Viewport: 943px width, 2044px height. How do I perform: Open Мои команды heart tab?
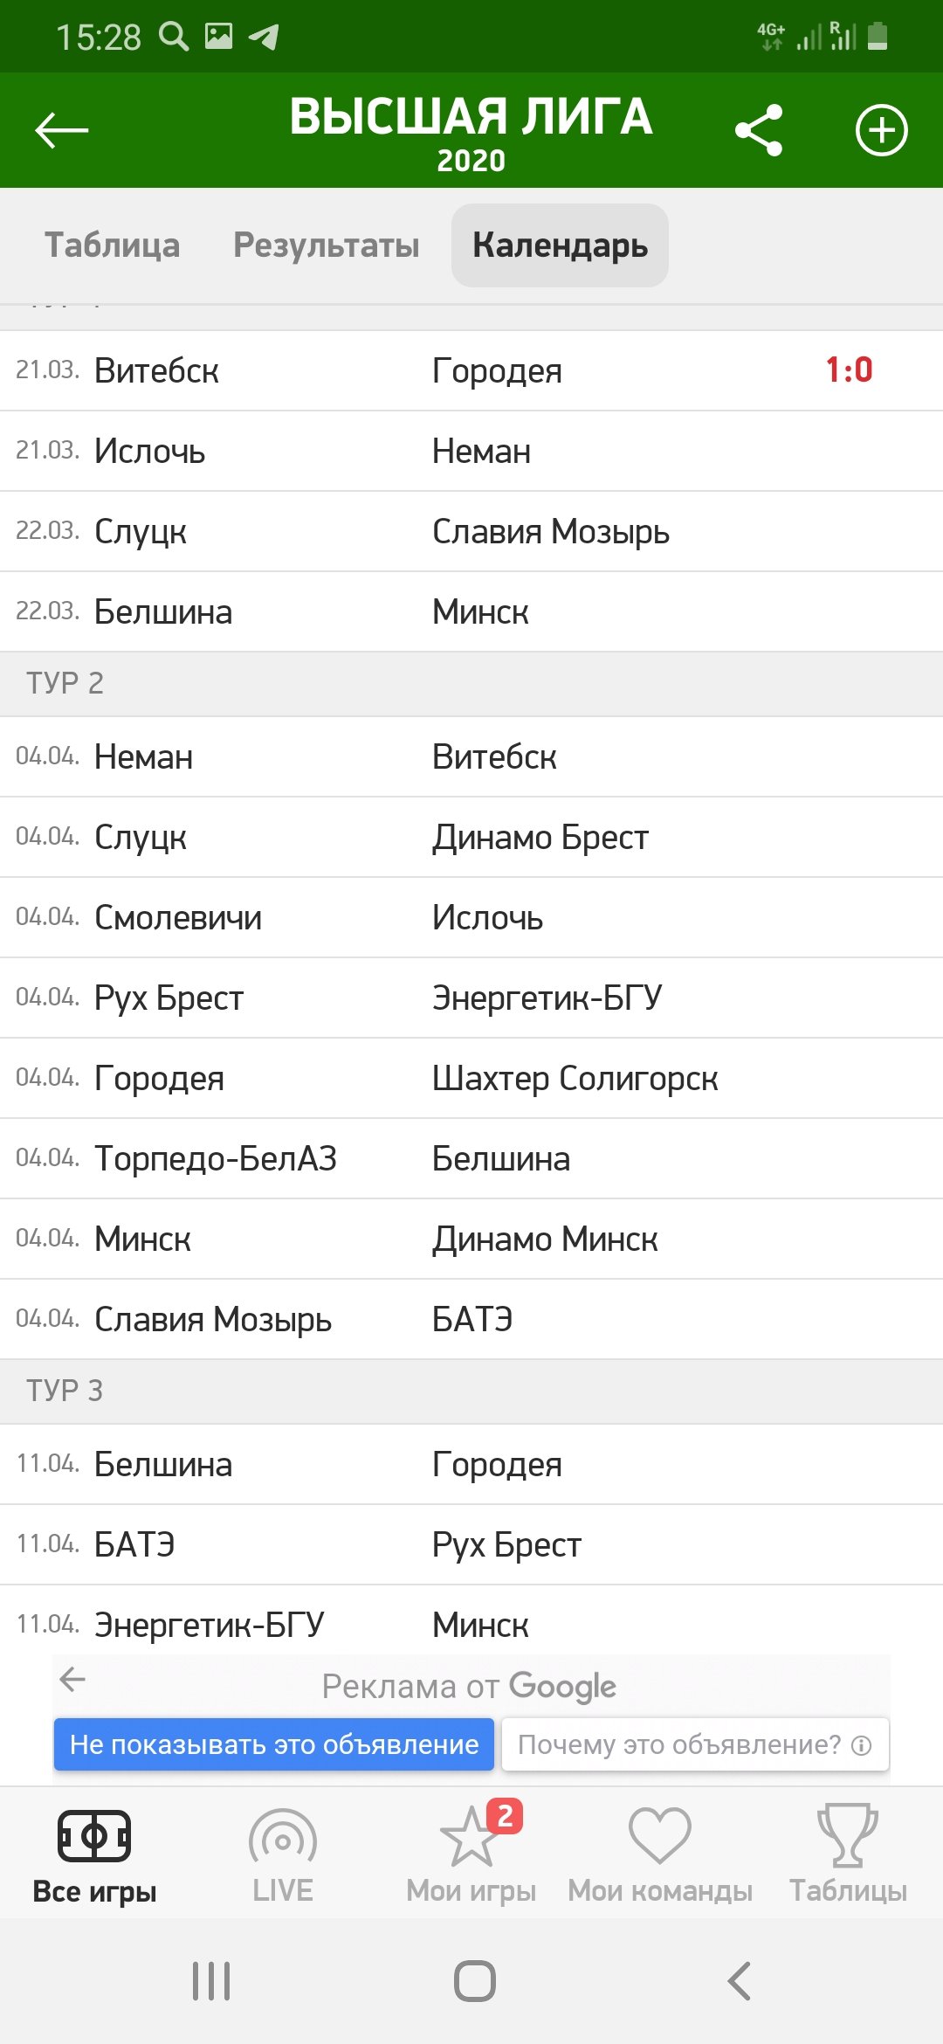pos(660,1854)
